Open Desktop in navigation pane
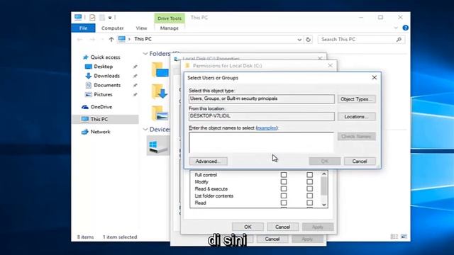Image resolution: width=454 pixels, height=255 pixels. pos(103,67)
